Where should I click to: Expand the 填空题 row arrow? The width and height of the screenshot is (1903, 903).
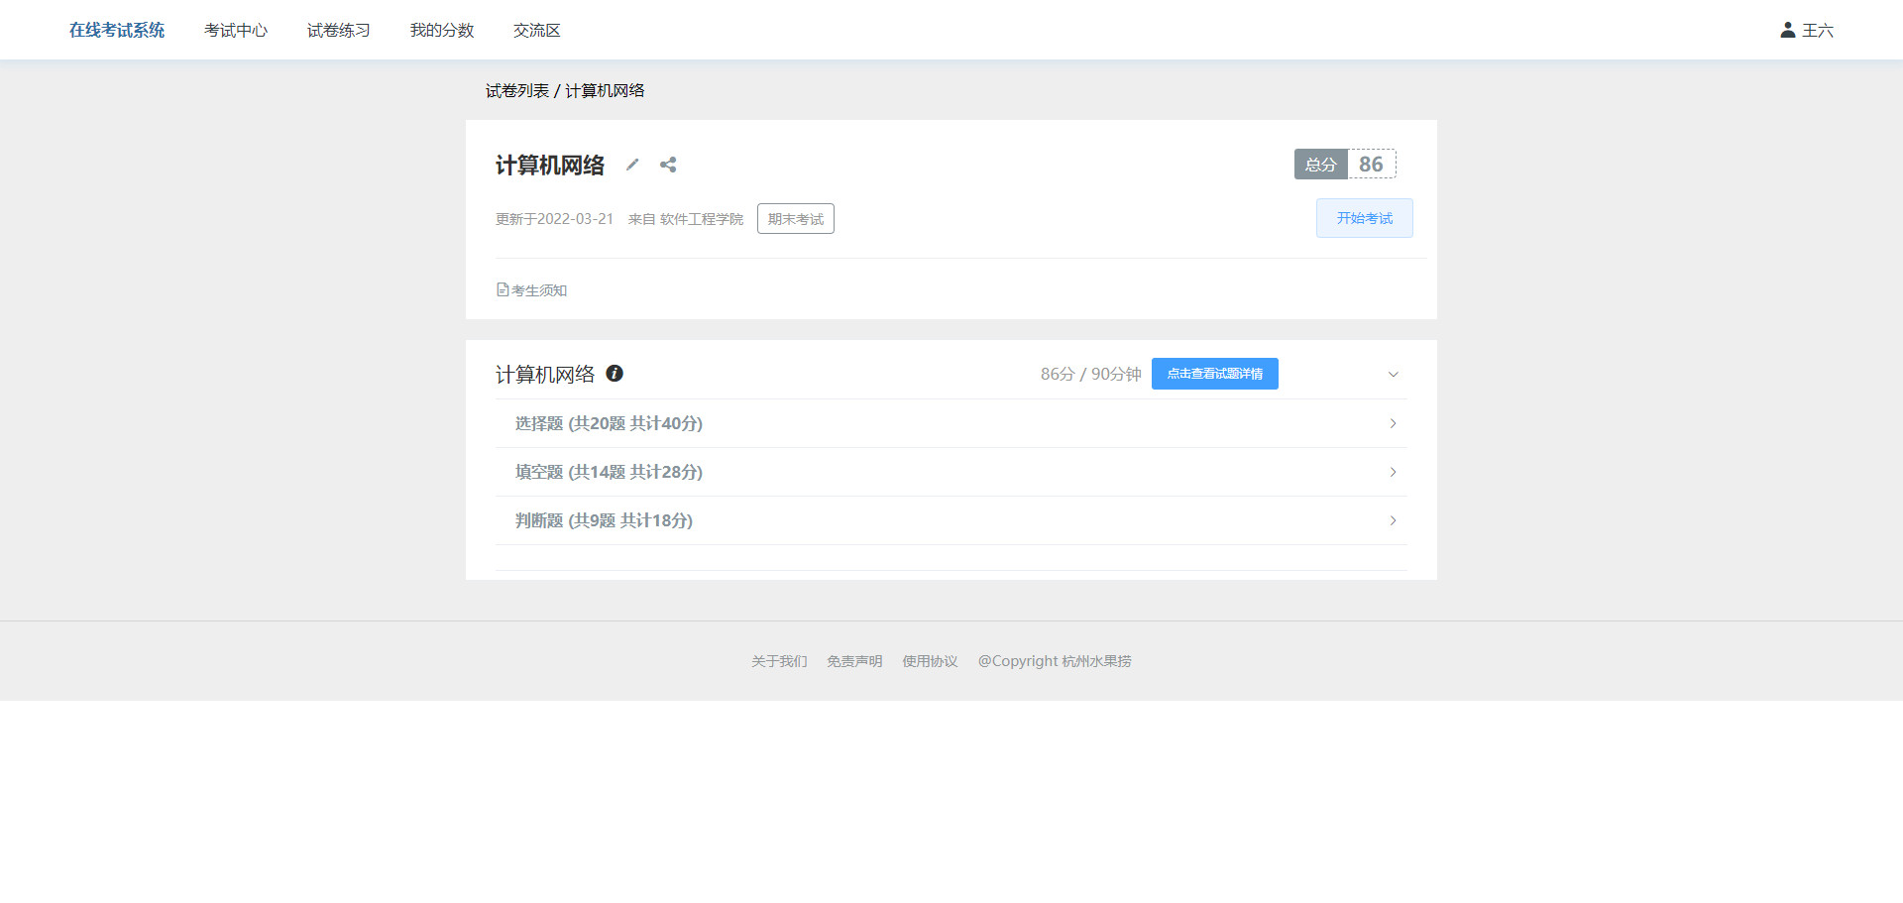point(1393,472)
